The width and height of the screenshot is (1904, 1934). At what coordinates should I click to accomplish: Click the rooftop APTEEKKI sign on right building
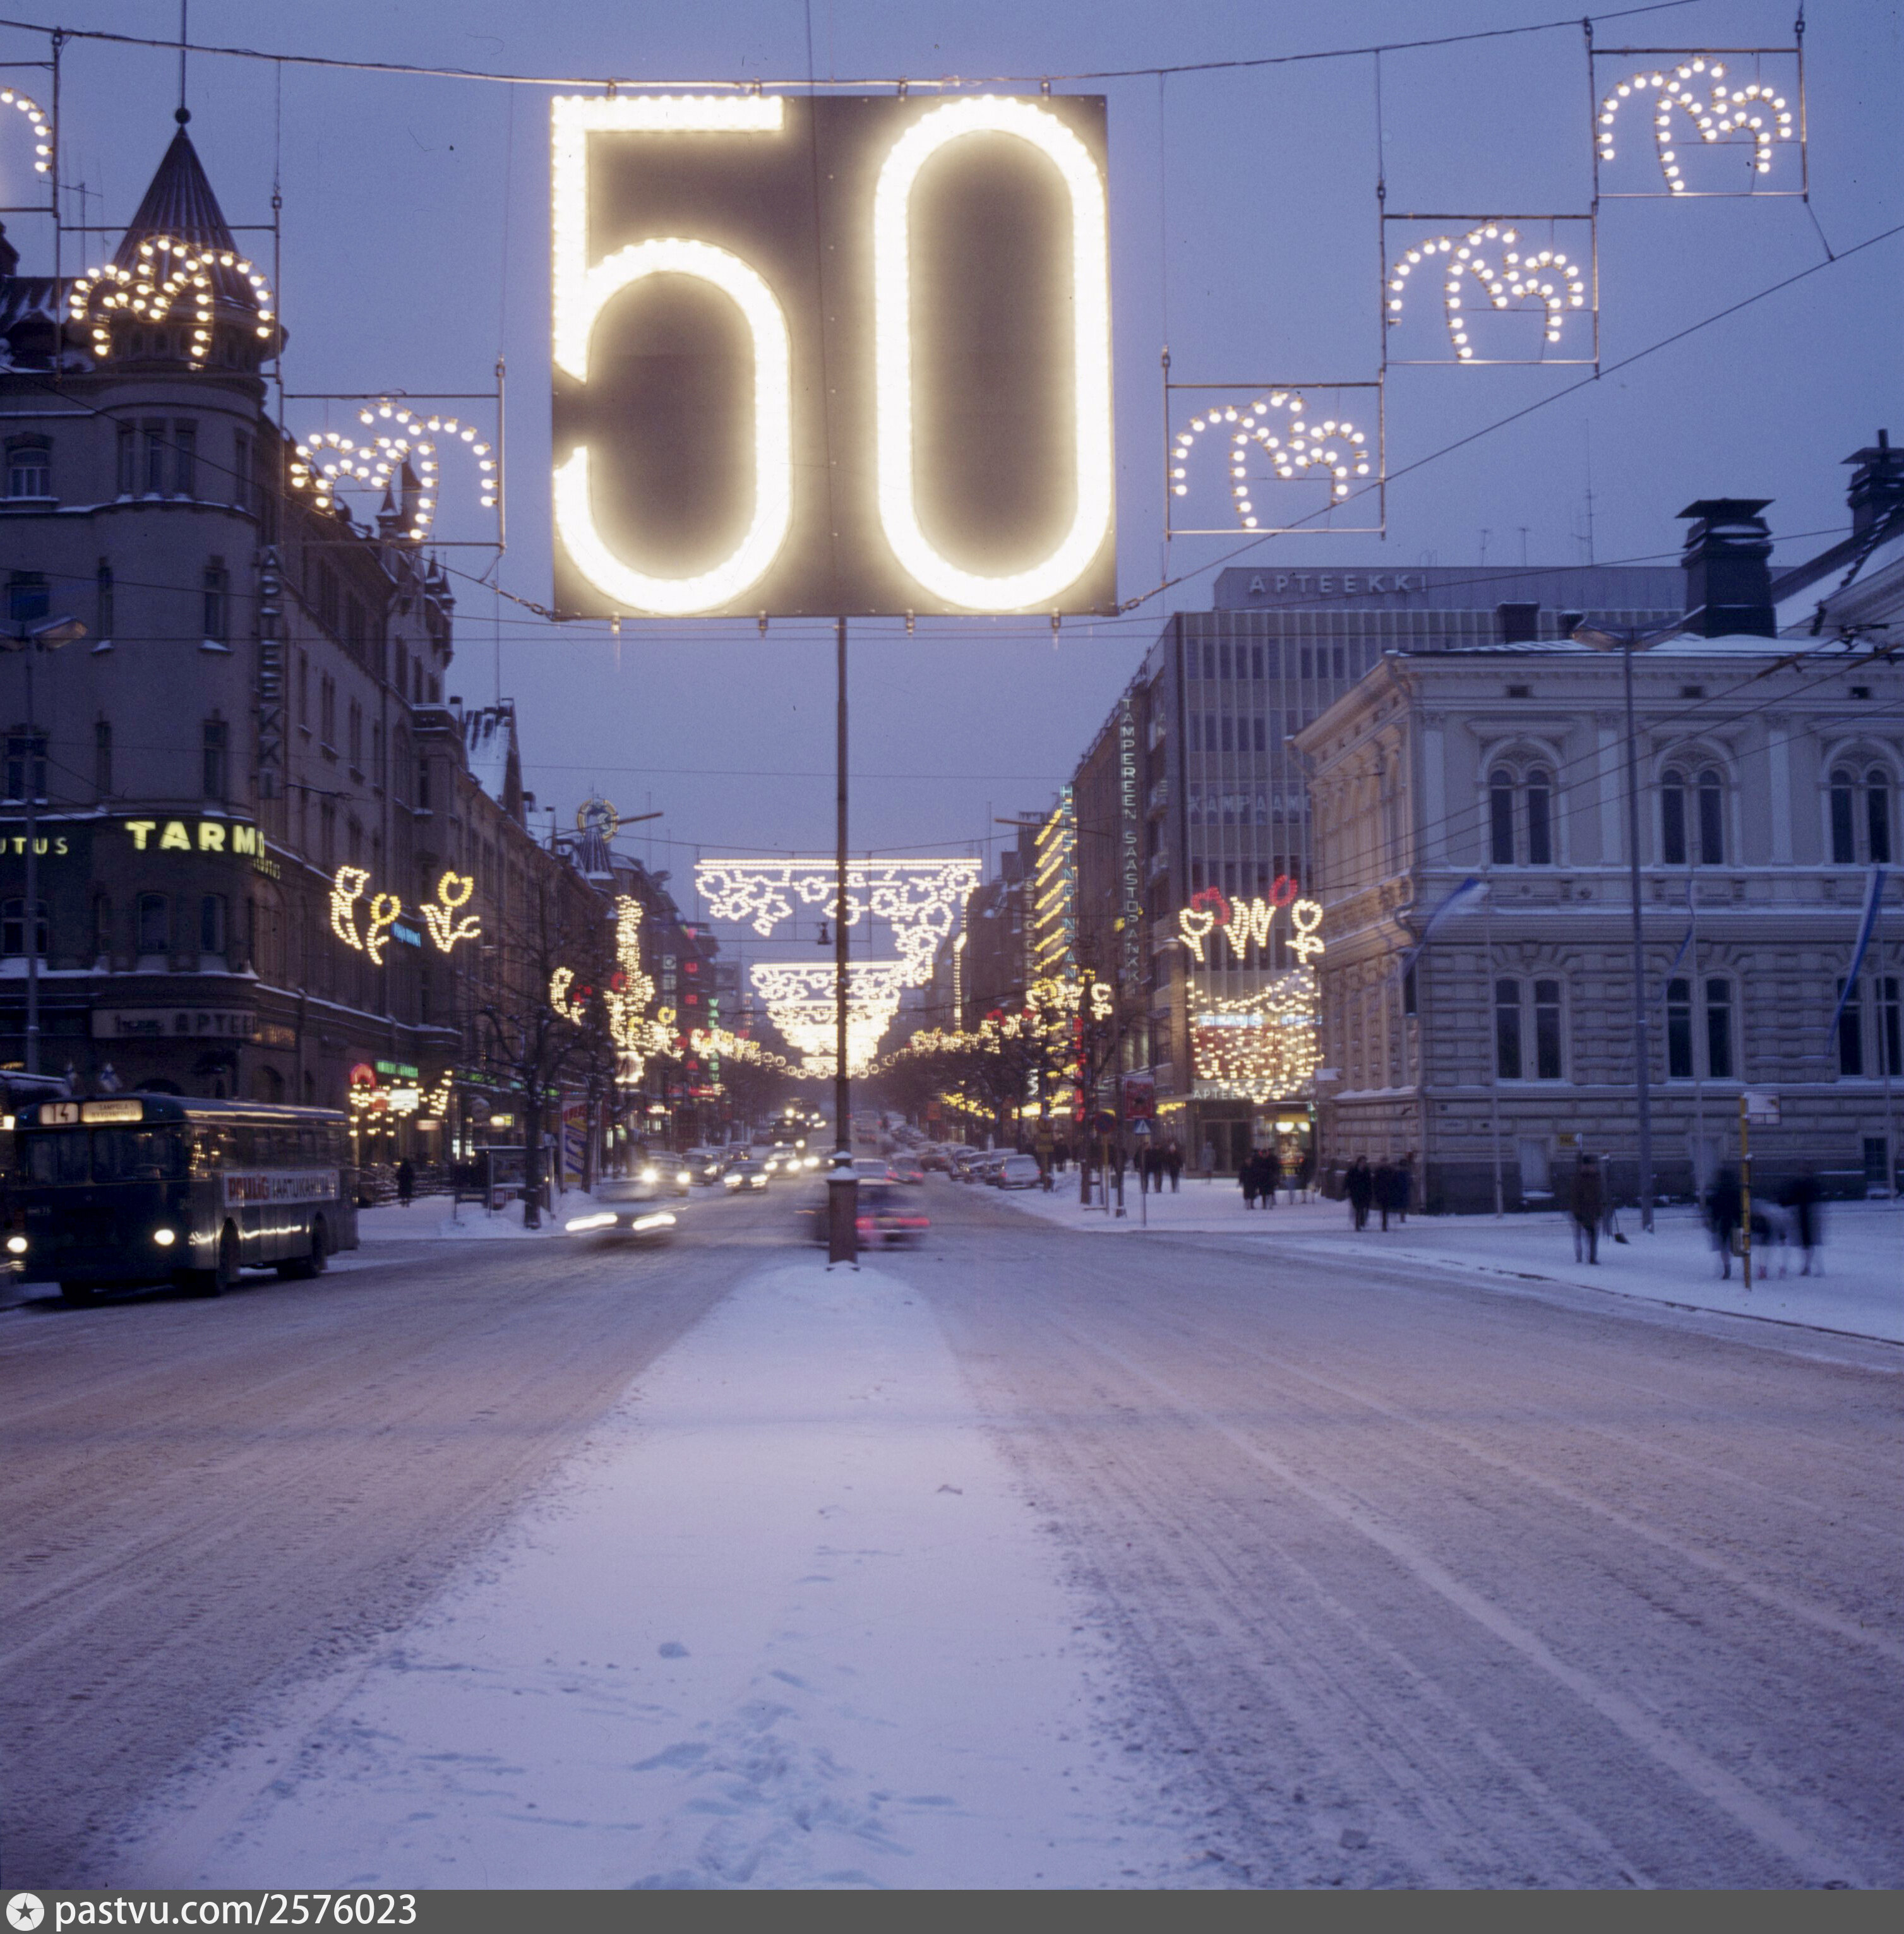[x=1336, y=583]
